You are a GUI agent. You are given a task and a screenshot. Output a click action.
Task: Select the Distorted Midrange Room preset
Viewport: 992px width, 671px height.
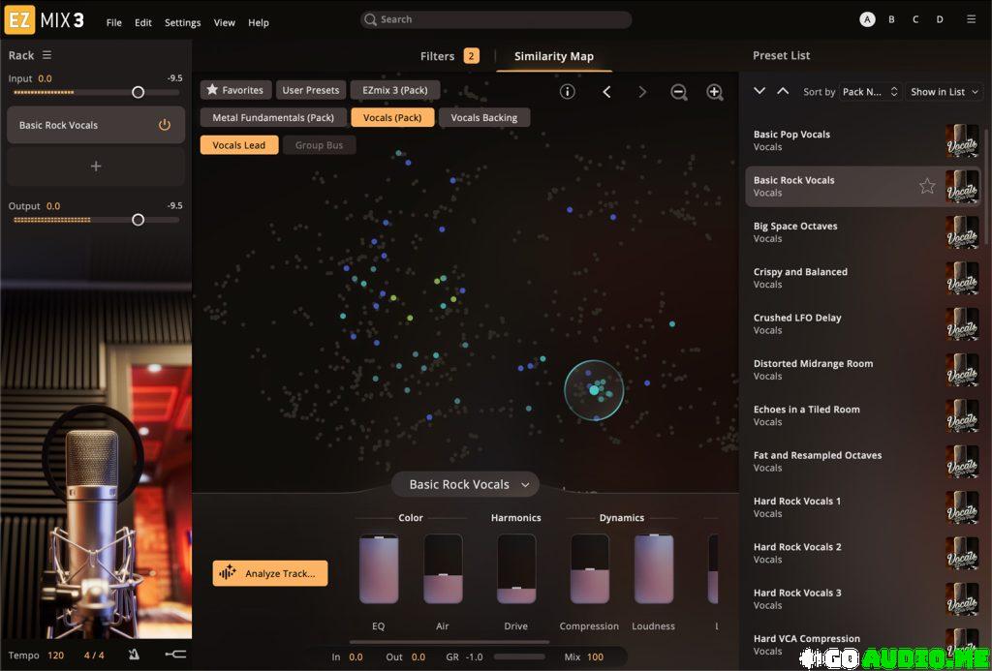863,369
